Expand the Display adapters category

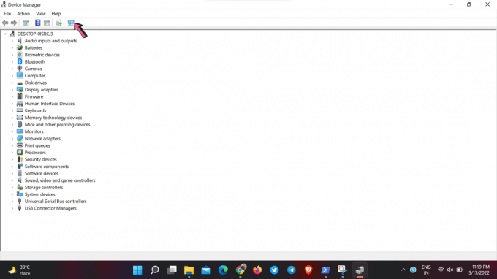(12, 90)
